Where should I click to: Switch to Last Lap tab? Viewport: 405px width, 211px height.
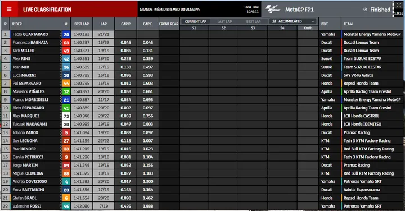click(224, 22)
